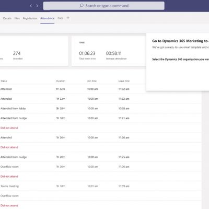
Task: Click the 10:01 am join time
Action: (x=93, y=186)
